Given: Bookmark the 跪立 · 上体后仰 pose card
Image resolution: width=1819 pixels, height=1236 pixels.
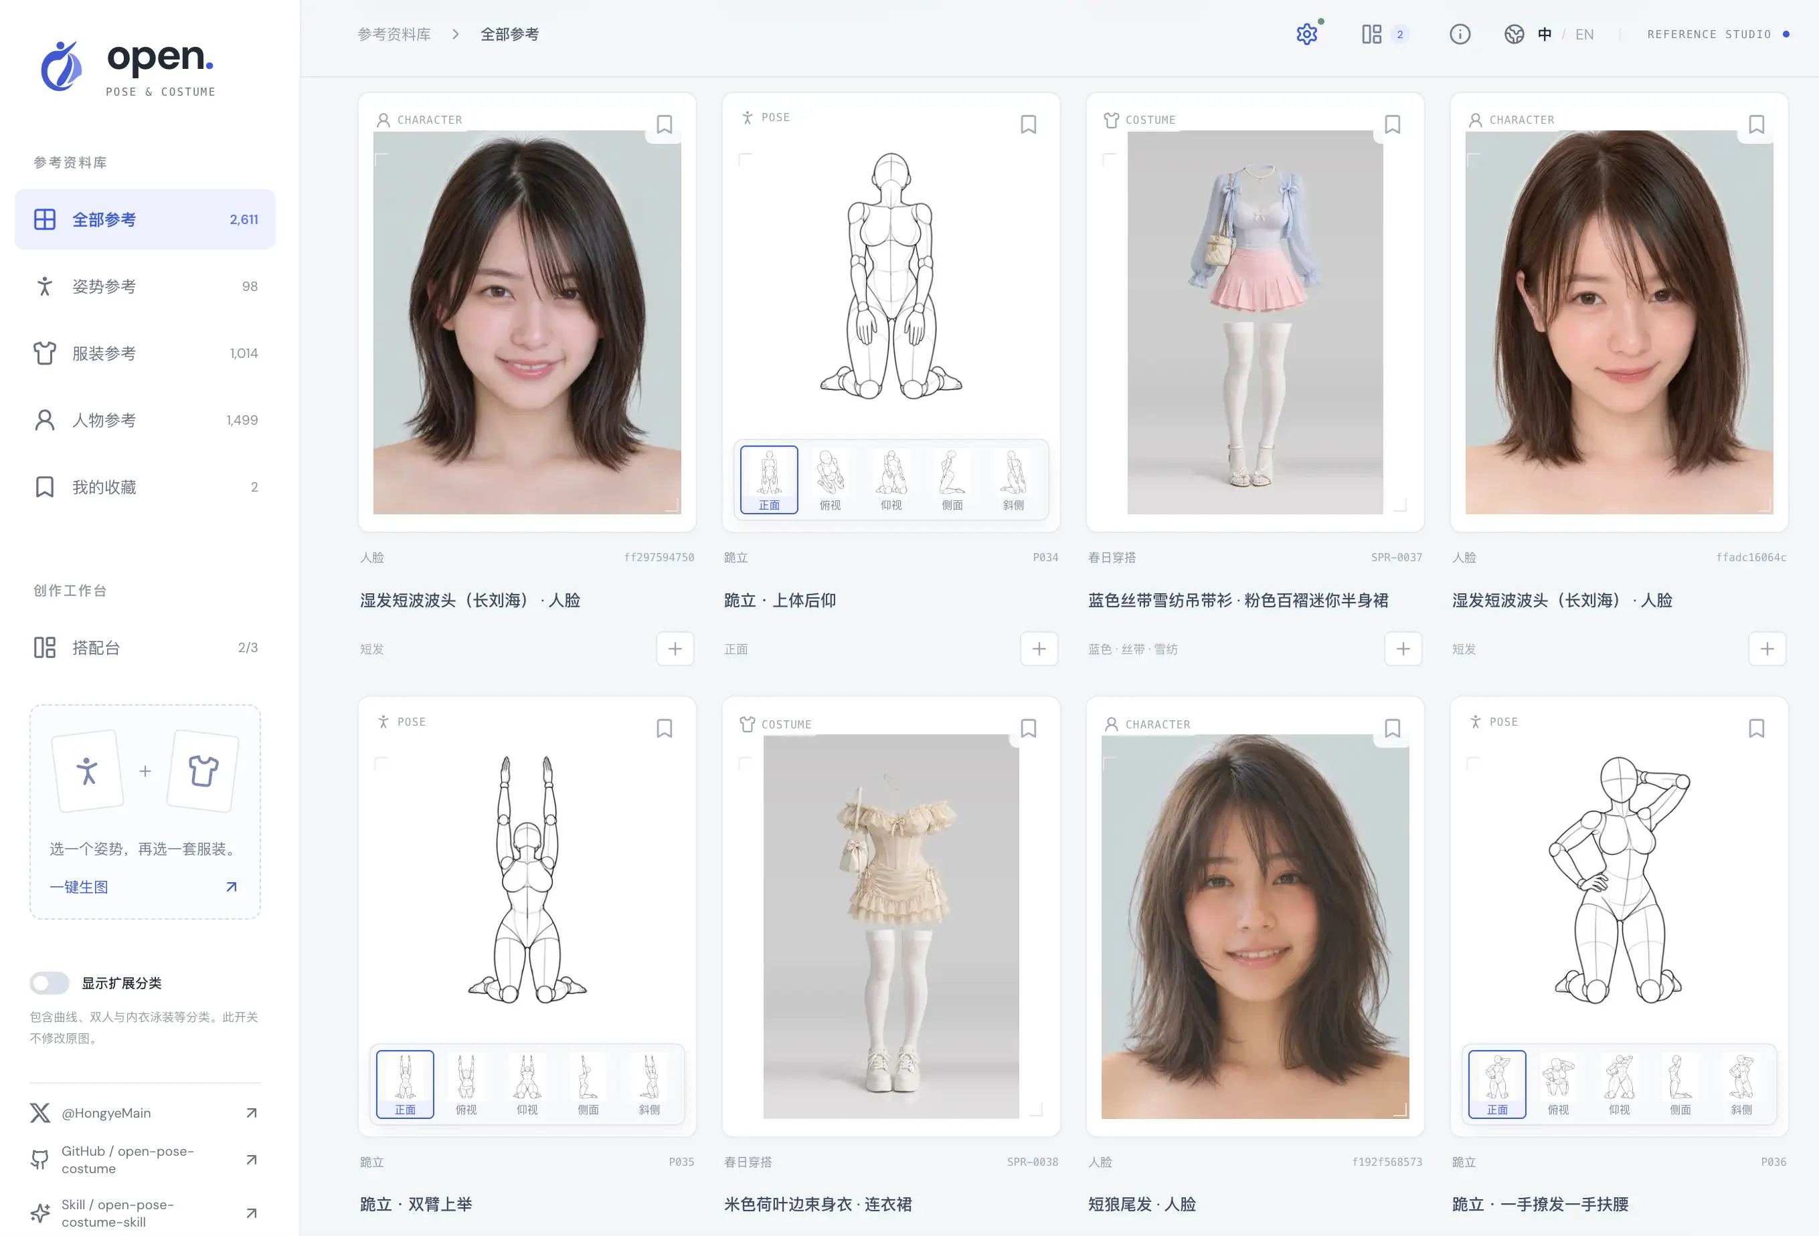Looking at the screenshot, I should click(x=1029, y=124).
